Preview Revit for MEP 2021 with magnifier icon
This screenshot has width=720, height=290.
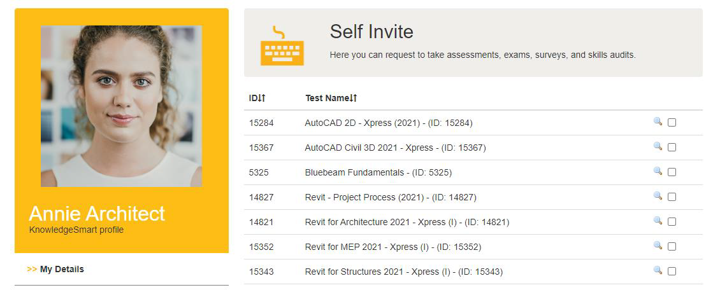point(658,245)
